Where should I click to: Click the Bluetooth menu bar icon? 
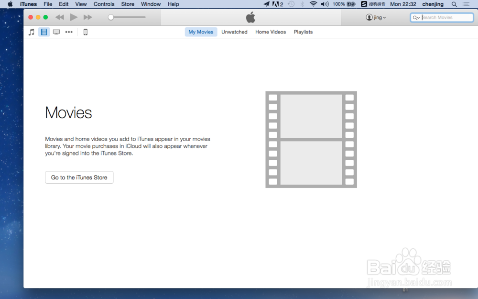(303, 4)
